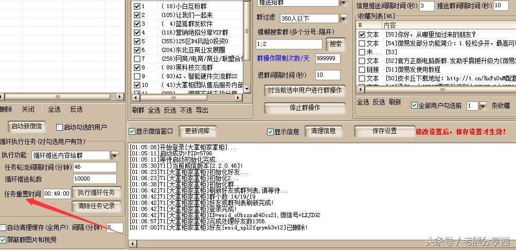Viewport: 516px width, 250px height.
Task: Uncheck group 2 让我们一起来 checkbox
Action: coord(137,15)
